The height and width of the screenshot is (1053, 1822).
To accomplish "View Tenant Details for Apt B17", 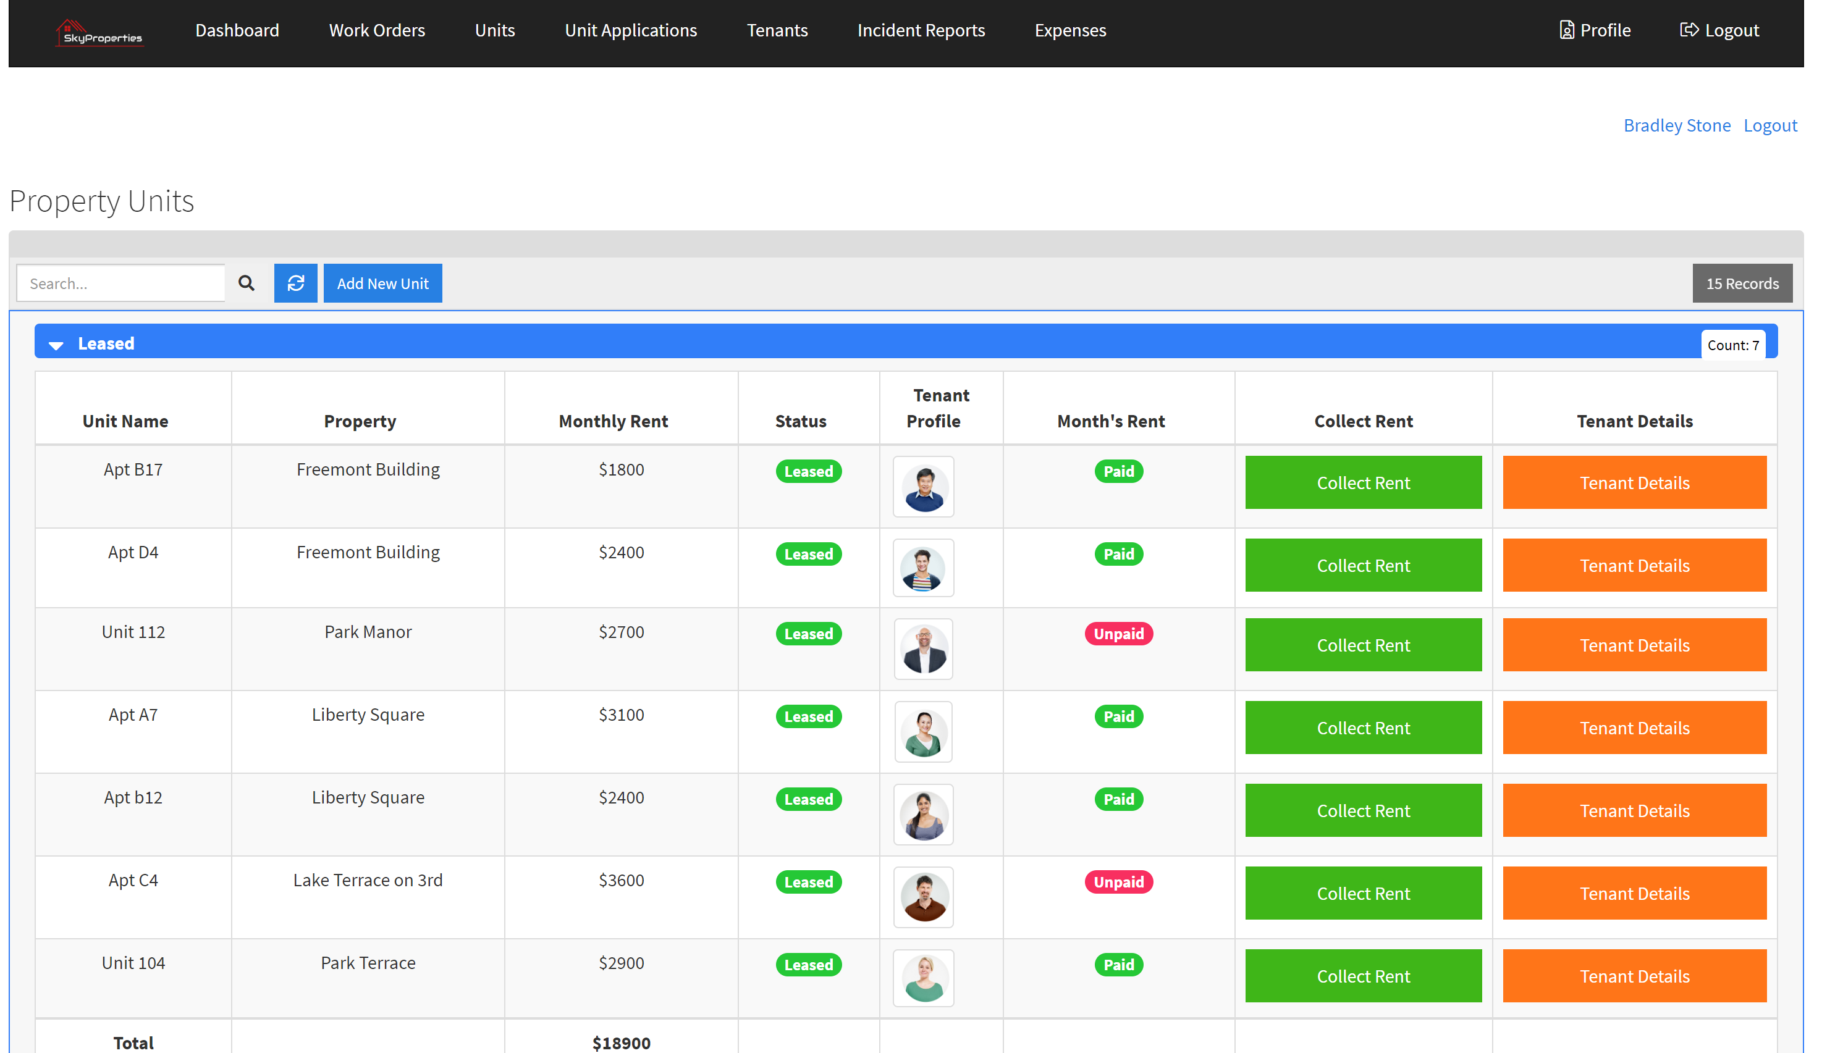I will tap(1634, 483).
